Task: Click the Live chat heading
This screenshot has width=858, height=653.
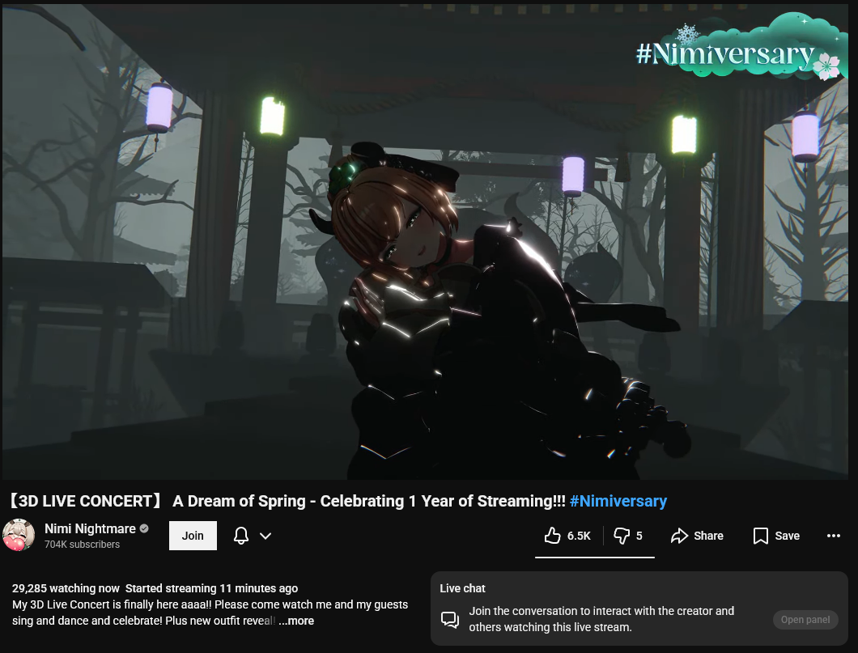Action: (x=462, y=588)
